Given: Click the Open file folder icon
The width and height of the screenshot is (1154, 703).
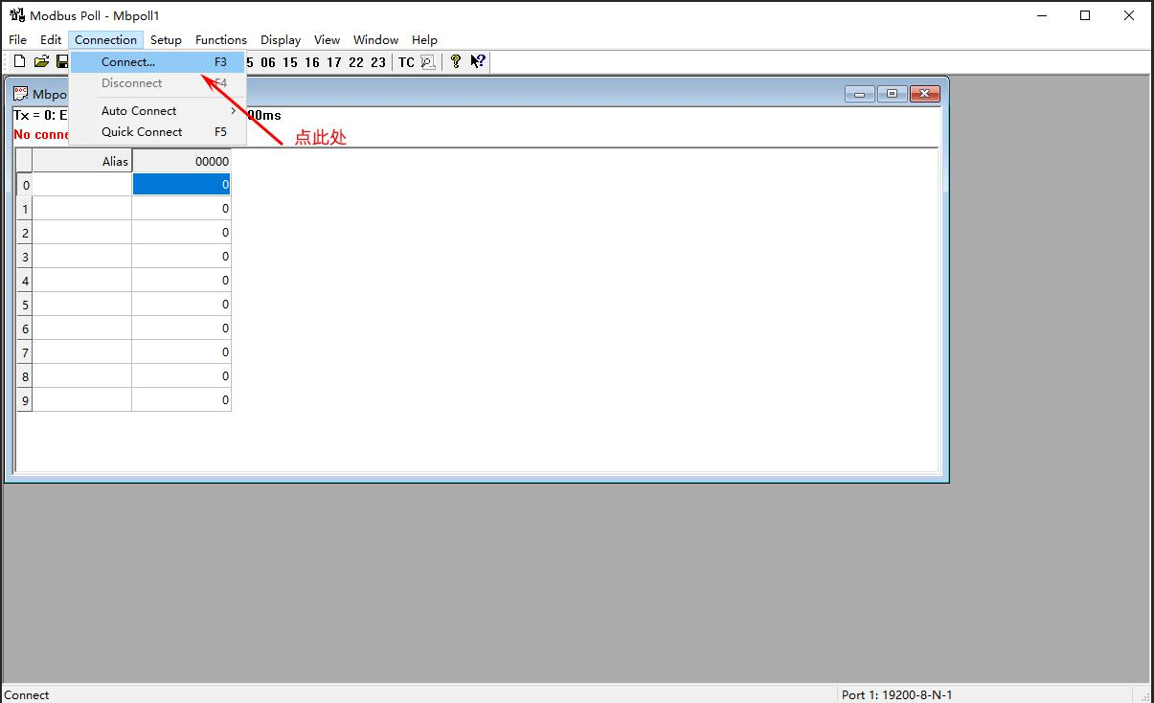Looking at the screenshot, I should pyautogui.click(x=41, y=61).
